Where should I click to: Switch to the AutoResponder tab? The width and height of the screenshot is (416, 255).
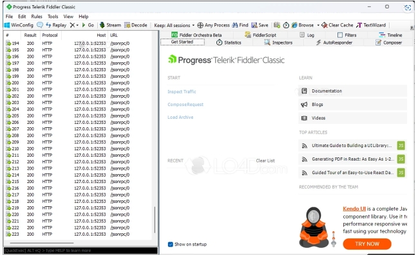(x=334, y=42)
